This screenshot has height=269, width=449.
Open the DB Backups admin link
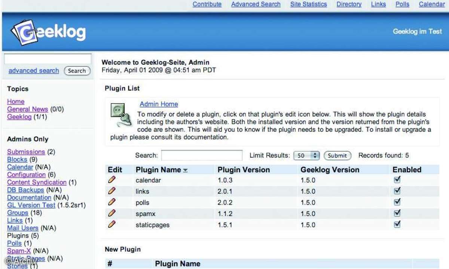(x=25, y=190)
